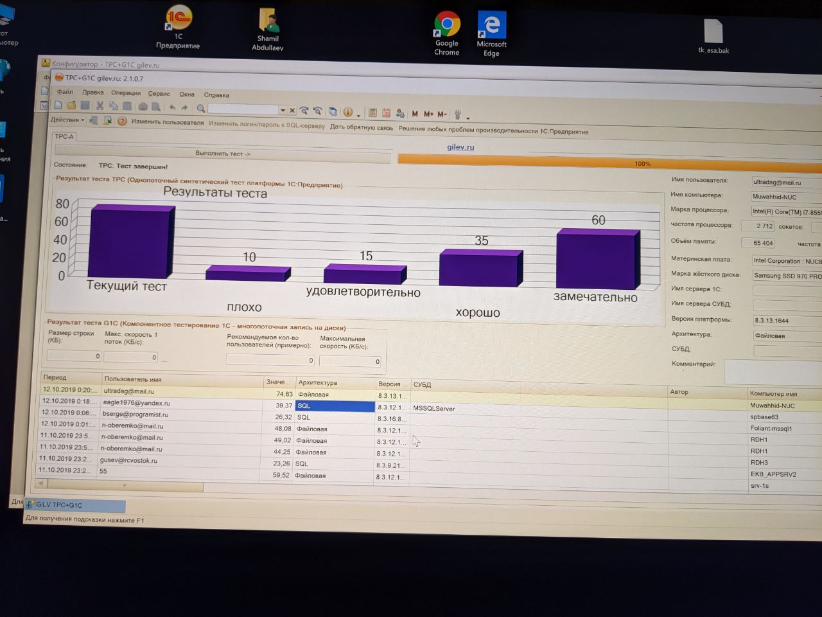
Task: Click Изменить пользователя
Action: [168, 122]
